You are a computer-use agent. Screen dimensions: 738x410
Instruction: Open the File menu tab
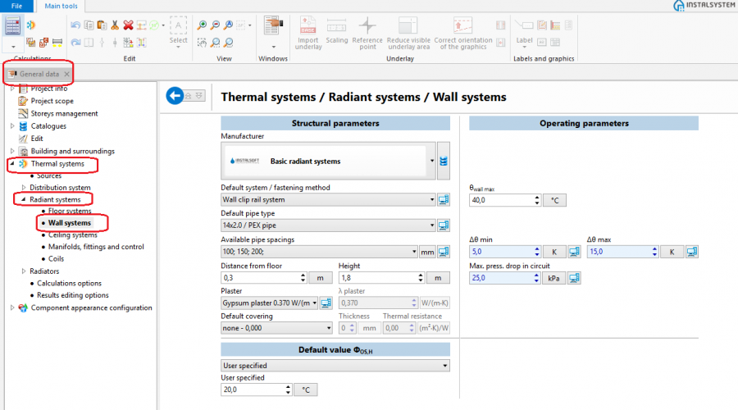(16, 6)
